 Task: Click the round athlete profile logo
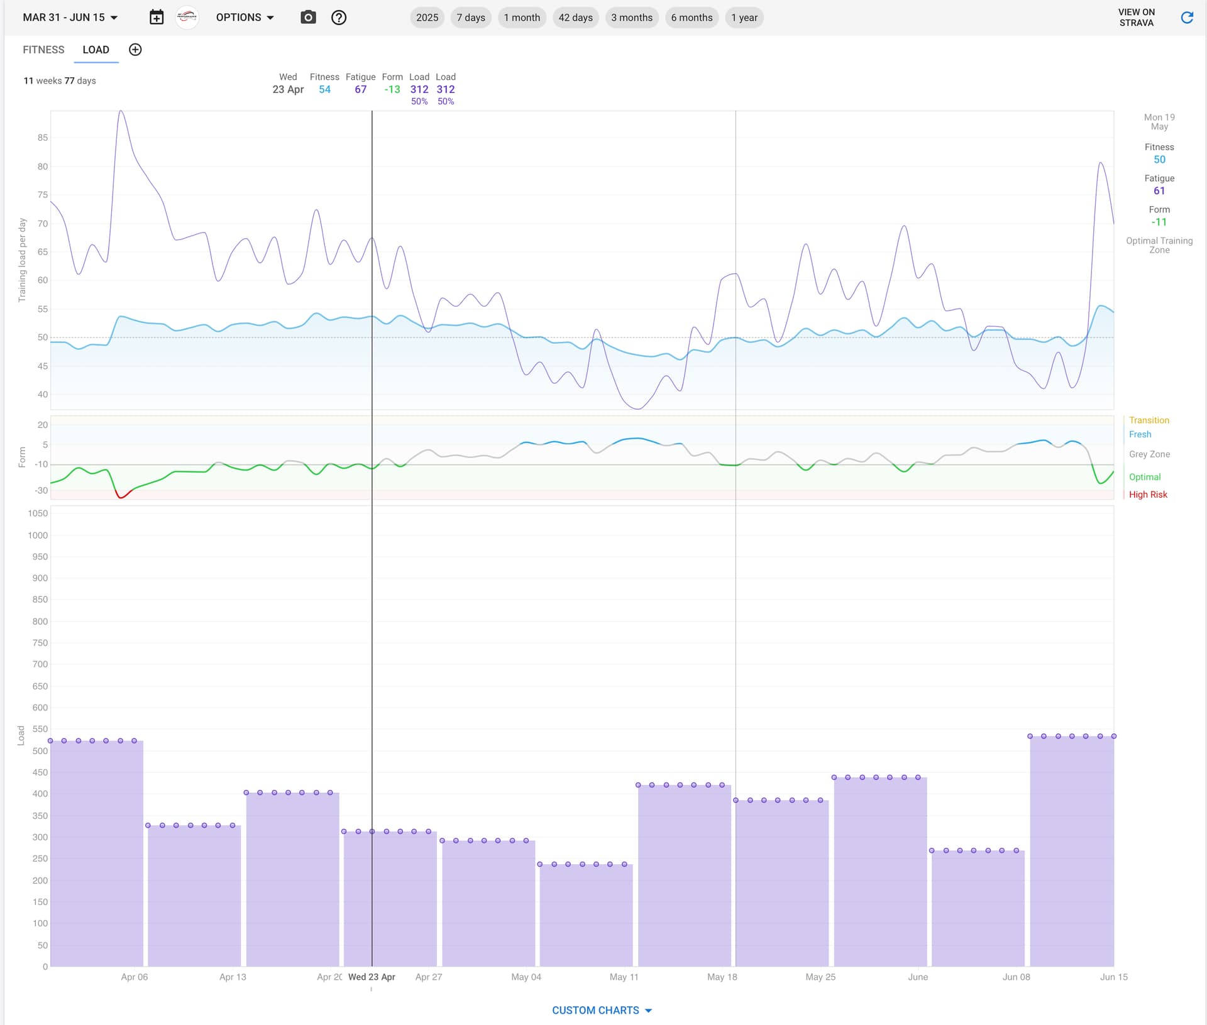click(187, 18)
